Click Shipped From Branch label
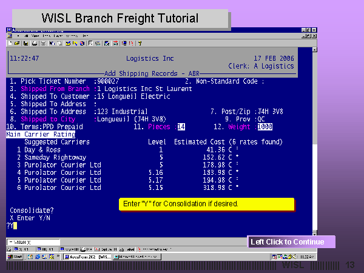Screen dimensions: 364x273 55,89
